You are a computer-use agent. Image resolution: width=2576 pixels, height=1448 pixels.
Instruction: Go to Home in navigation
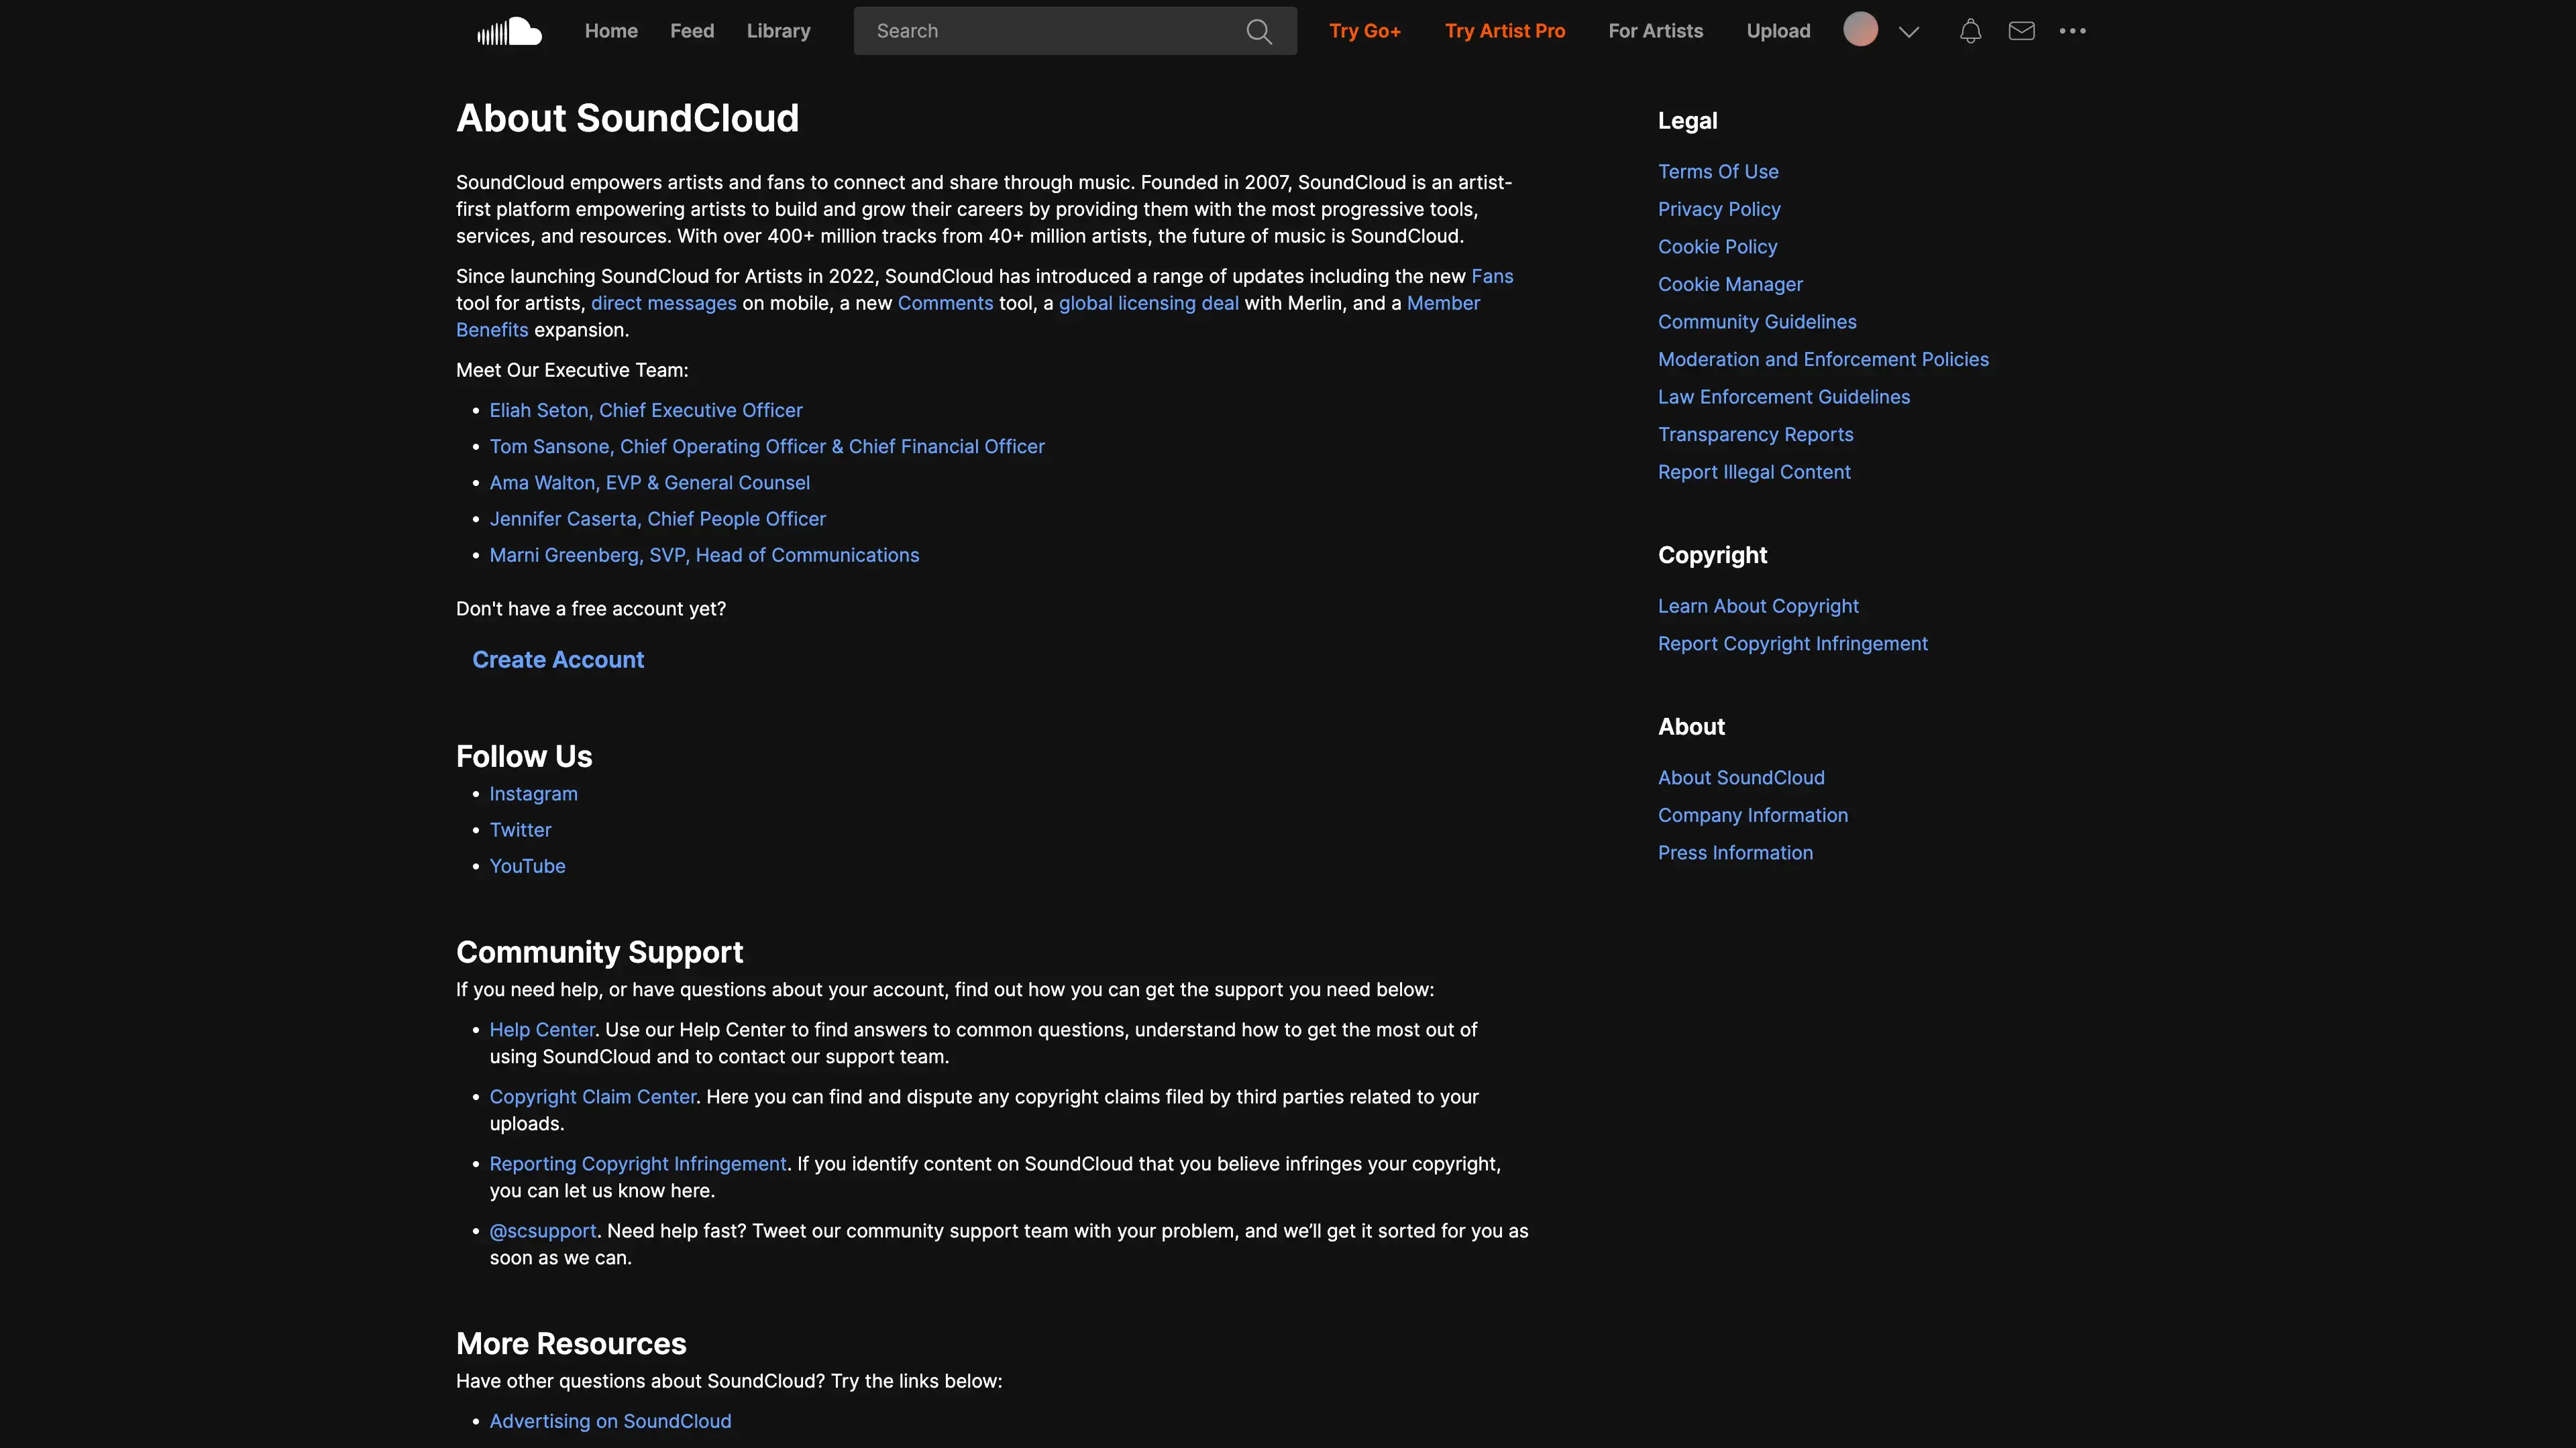(x=611, y=31)
